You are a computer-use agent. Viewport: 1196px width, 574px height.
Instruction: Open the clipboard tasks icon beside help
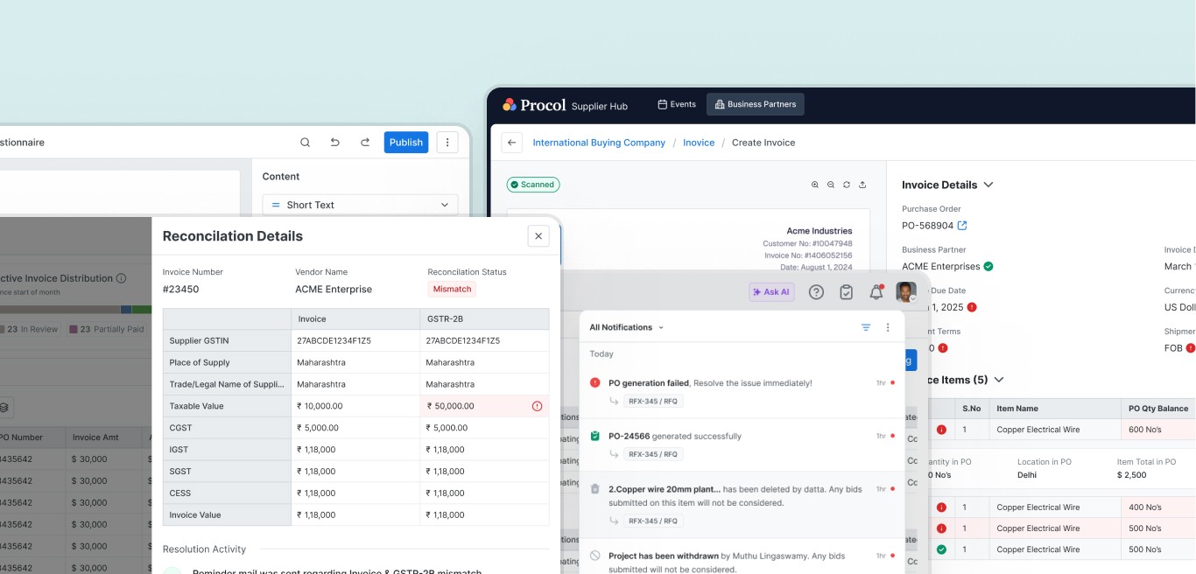(846, 292)
